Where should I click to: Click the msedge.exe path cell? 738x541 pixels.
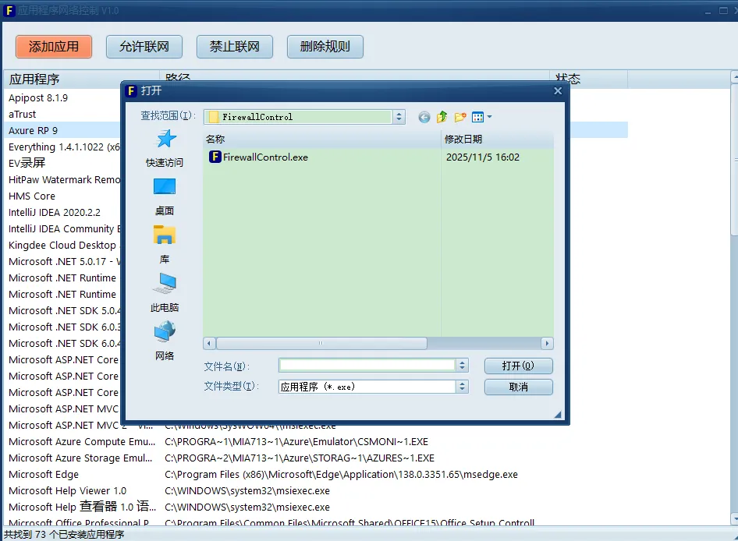[341, 474]
